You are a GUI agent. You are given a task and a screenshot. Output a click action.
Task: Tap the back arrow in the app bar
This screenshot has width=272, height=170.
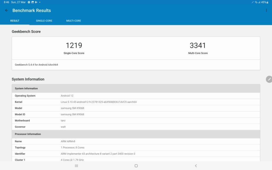[x=6, y=10]
